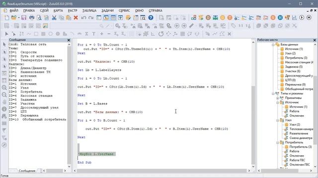Collapse the Базы данных tree node
The width and height of the screenshot is (318, 178).
pos(273,44)
